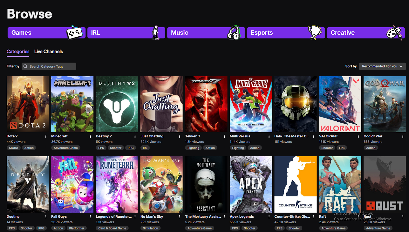Open options menu for Legends of Runeterra
This screenshot has height=232, width=409.
(x=135, y=217)
